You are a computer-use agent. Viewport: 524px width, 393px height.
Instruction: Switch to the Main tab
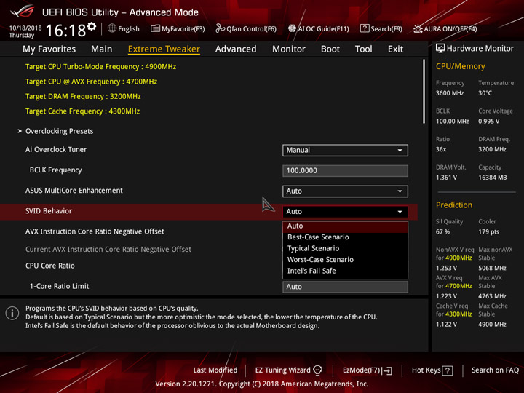pyautogui.click(x=102, y=49)
